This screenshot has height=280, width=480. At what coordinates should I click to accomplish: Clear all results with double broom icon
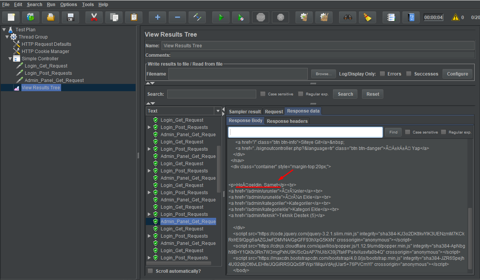tap(324, 17)
